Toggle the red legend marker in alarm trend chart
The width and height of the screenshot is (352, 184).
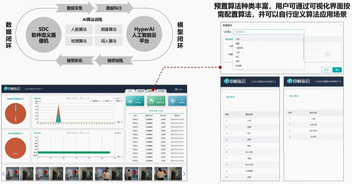(x=103, y=101)
